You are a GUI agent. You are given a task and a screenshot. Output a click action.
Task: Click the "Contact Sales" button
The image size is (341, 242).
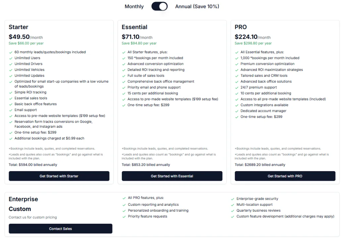[x=60, y=229]
